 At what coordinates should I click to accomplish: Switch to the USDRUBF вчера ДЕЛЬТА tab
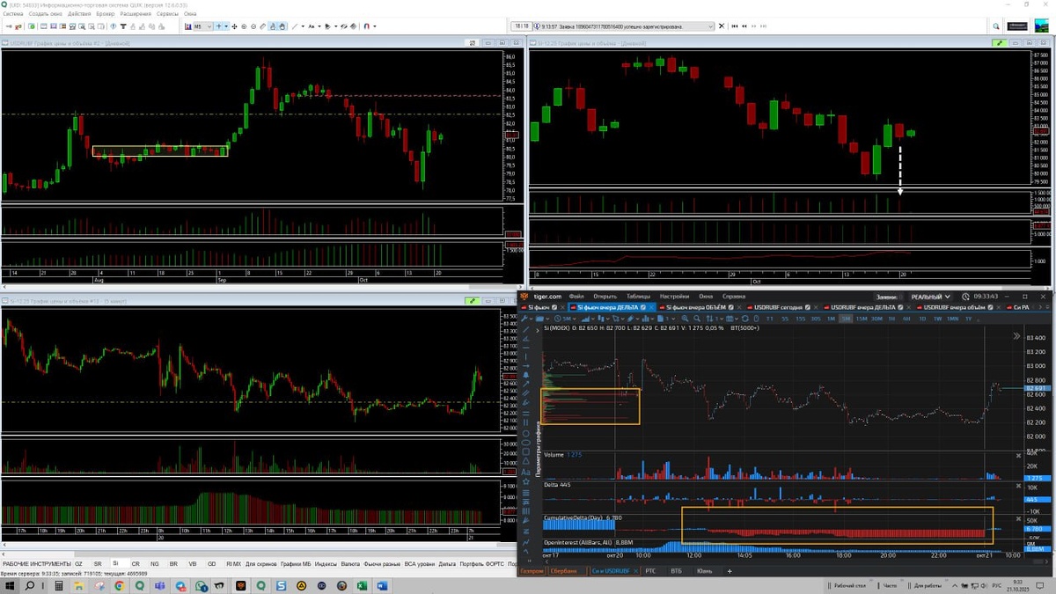pyautogui.click(x=862, y=307)
